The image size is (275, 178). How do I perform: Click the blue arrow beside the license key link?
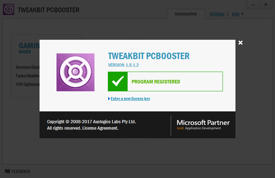click(109, 99)
